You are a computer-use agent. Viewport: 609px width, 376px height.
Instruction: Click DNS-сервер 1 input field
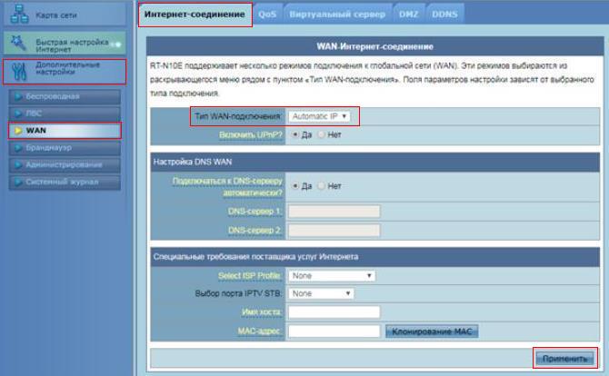(x=334, y=212)
